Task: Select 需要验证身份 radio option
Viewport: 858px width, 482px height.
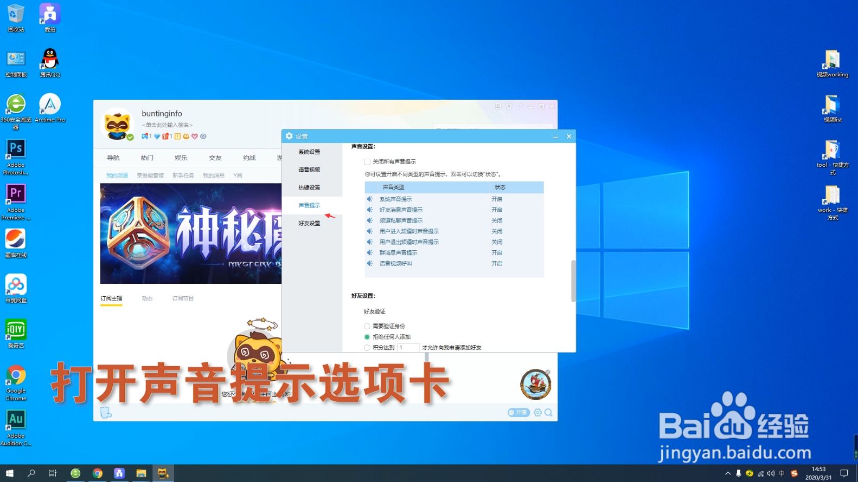Action: click(367, 326)
